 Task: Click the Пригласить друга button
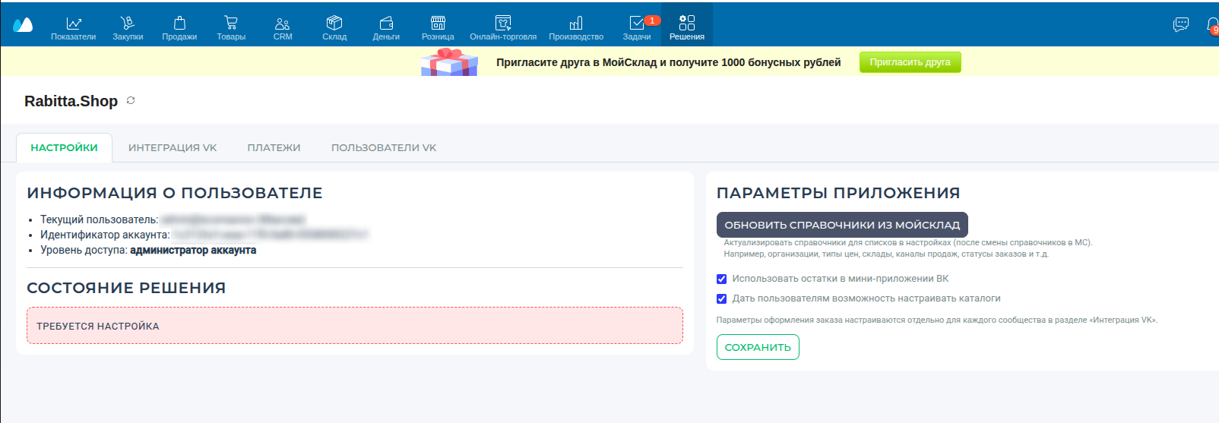click(910, 62)
